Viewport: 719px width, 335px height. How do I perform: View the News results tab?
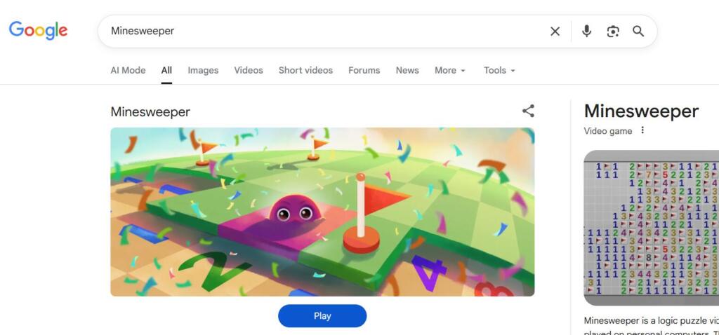407,70
